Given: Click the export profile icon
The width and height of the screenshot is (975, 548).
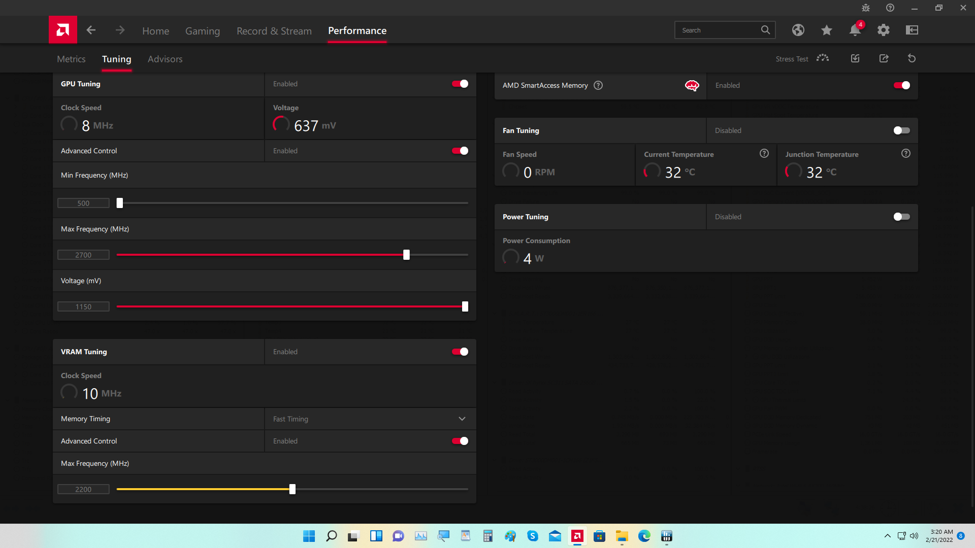Looking at the screenshot, I should coord(884,58).
